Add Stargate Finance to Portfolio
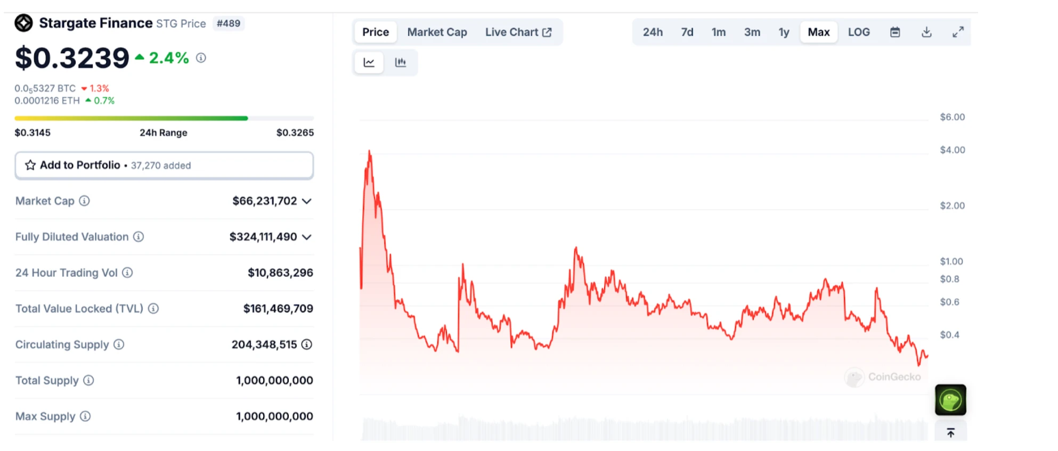This screenshot has height=451, width=1058. (164, 165)
